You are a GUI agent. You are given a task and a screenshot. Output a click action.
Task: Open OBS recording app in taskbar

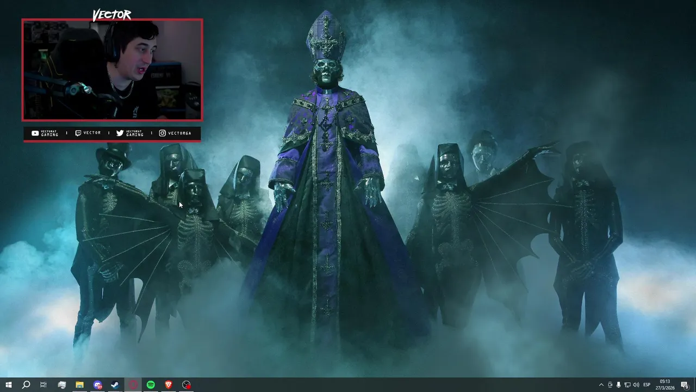click(x=187, y=385)
